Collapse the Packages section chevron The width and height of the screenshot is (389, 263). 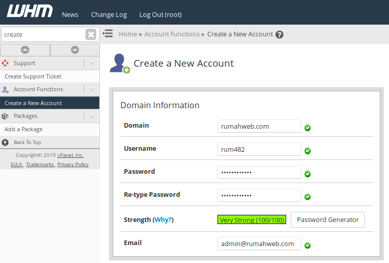[92, 116]
